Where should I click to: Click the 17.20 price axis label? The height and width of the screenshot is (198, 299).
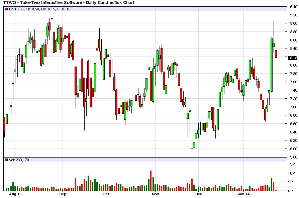293,99
